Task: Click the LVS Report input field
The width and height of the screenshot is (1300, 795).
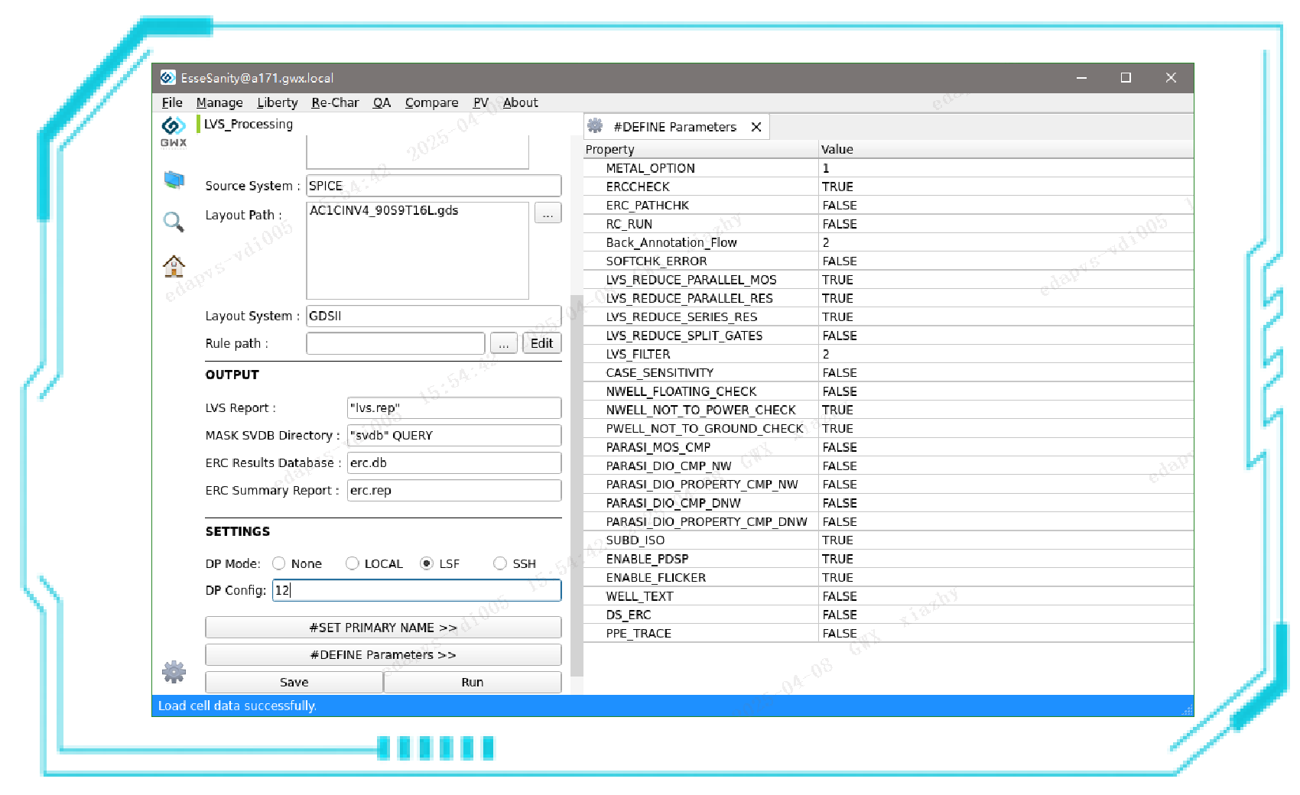Action: [454, 408]
